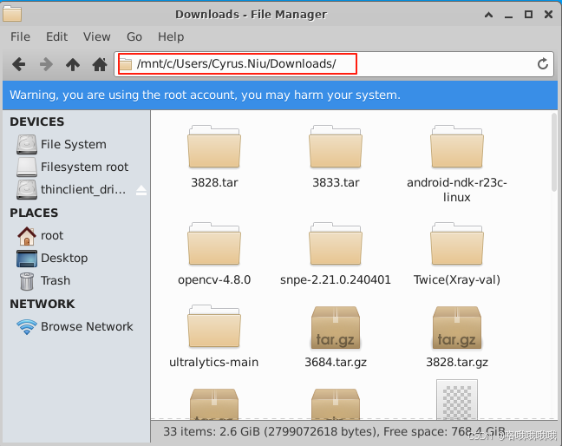
Task: Open the root home place
Action: [x=76, y=235]
